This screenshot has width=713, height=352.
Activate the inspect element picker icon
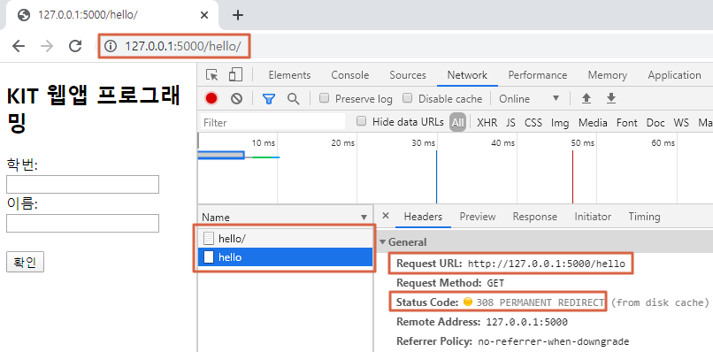coord(212,75)
